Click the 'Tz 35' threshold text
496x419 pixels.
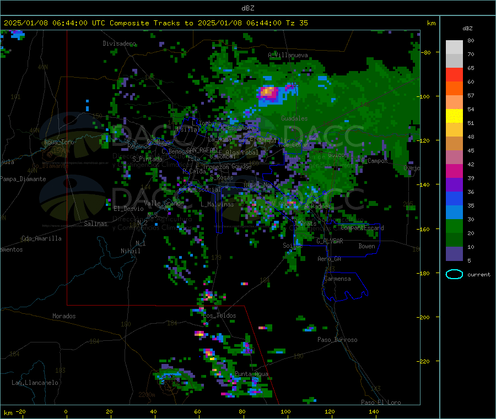pyautogui.click(x=296, y=23)
